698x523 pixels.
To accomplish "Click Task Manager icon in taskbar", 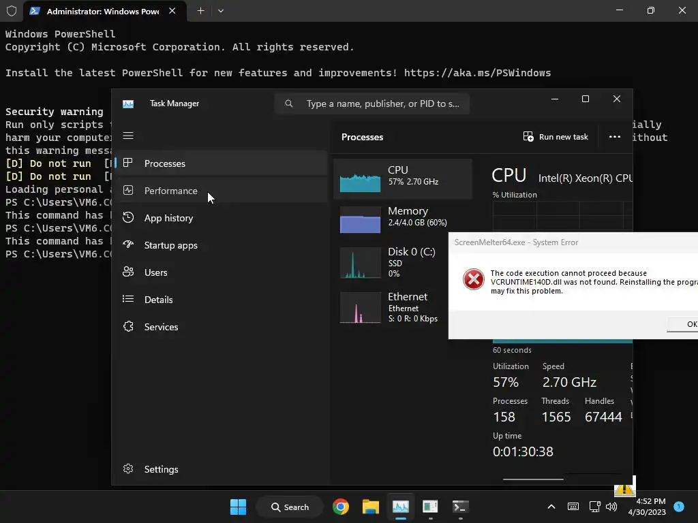I will pos(401,507).
